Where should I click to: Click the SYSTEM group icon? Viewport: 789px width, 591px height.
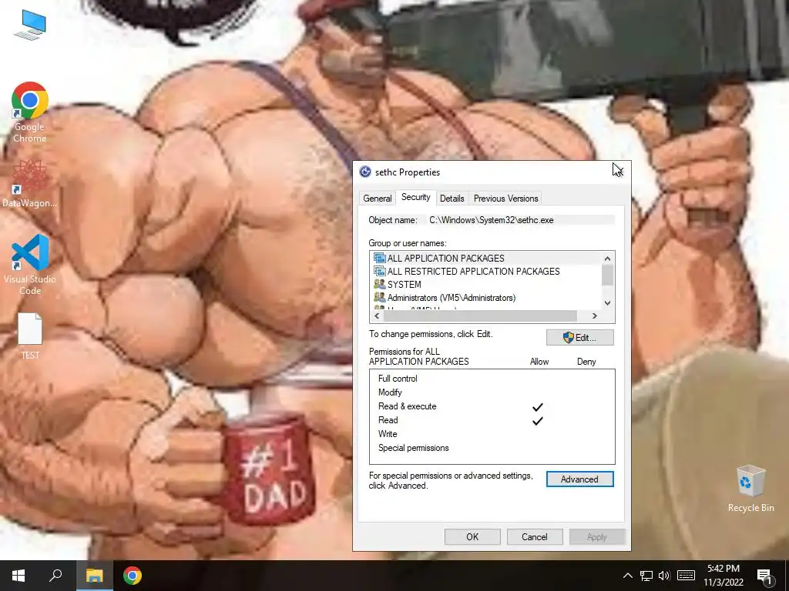379,284
